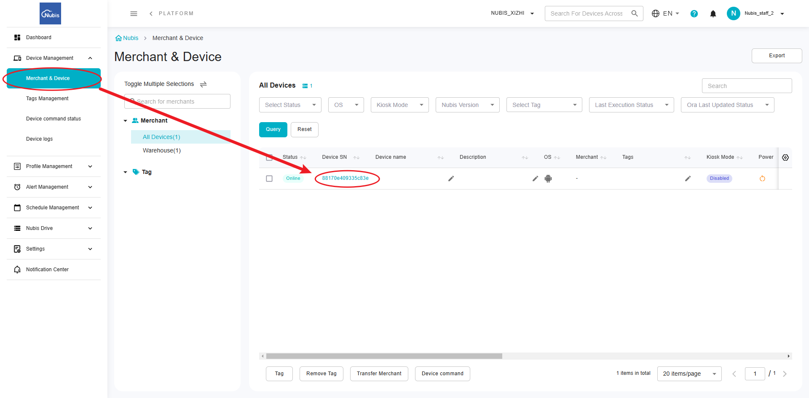Collapse Device Management menu
The width and height of the screenshot is (809, 398).
(54, 58)
